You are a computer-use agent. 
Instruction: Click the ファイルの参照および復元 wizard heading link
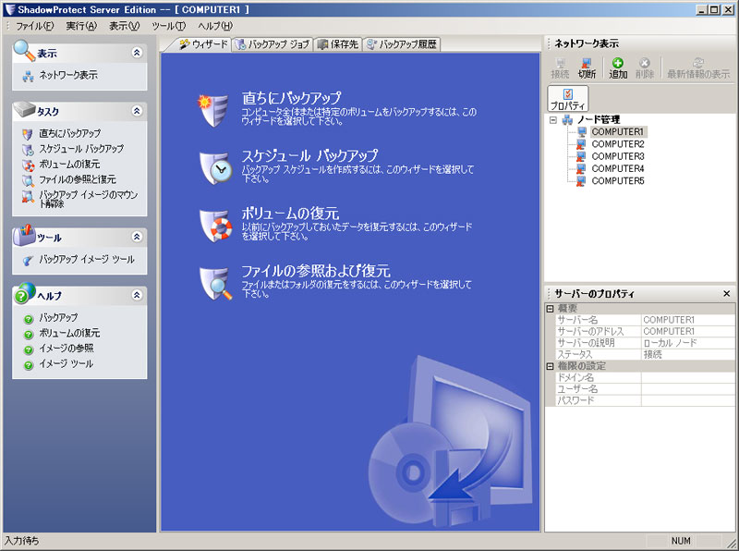click(x=316, y=271)
